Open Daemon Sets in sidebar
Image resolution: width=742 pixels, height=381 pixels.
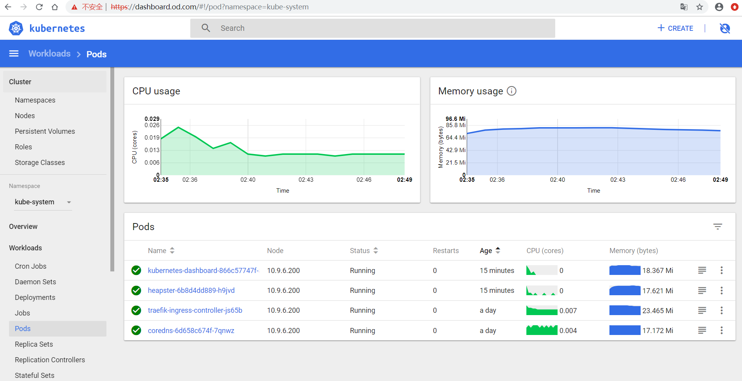pyautogui.click(x=35, y=282)
